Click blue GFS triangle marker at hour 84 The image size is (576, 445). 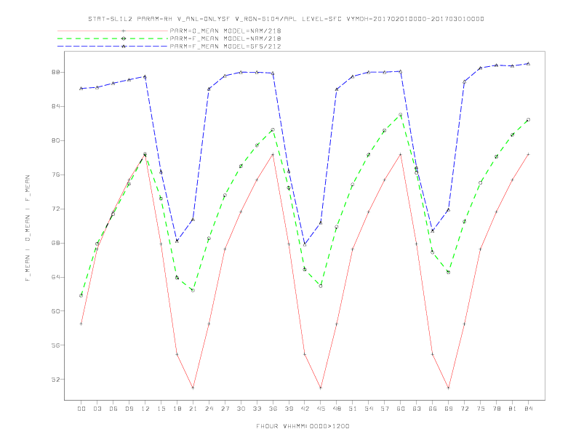pos(528,63)
